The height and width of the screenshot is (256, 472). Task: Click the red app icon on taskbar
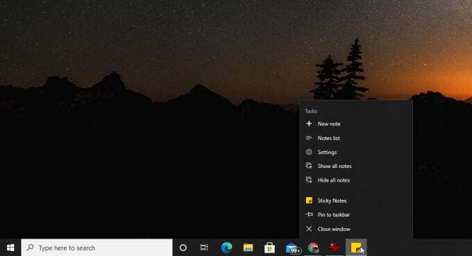point(334,248)
